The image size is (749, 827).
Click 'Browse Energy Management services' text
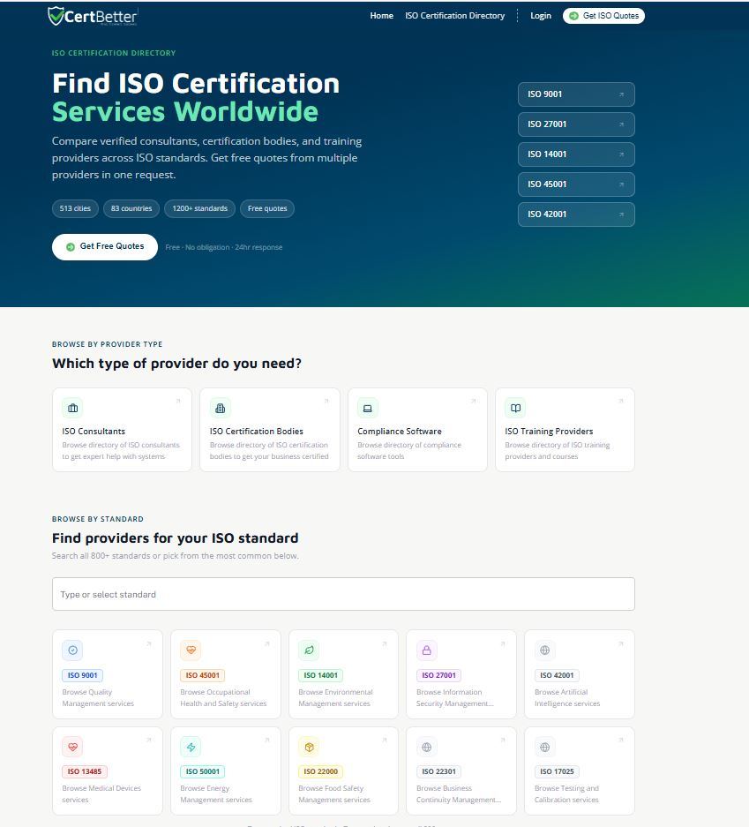pos(216,794)
